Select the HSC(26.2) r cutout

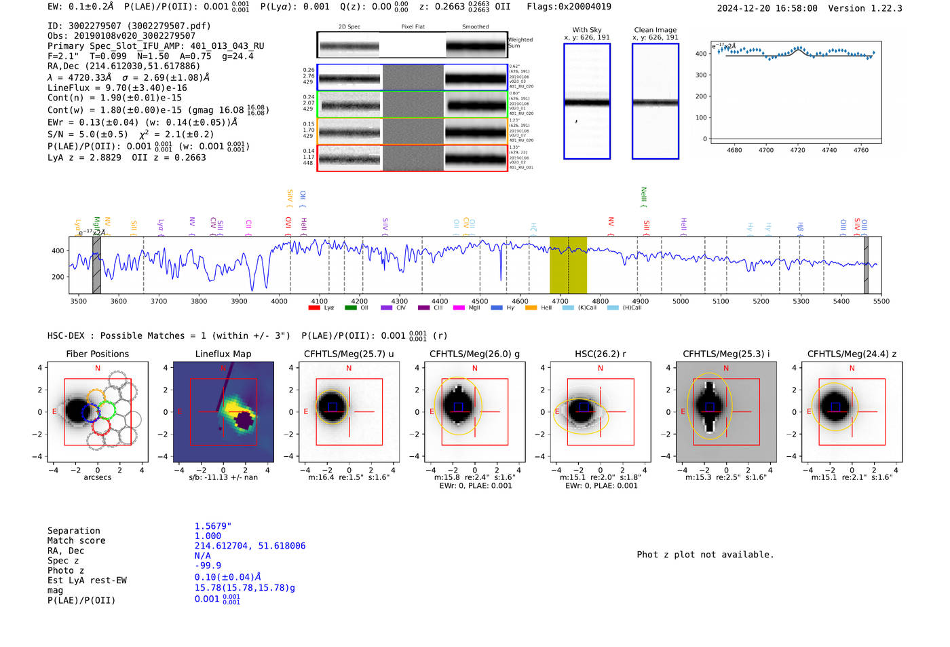click(601, 411)
